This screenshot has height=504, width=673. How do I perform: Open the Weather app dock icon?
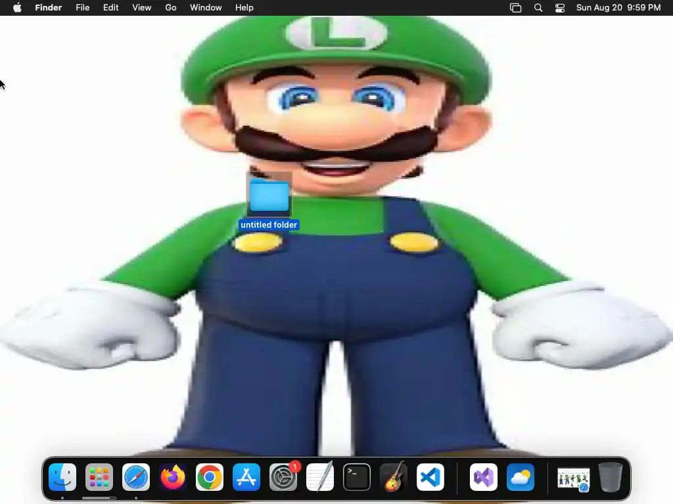point(521,477)
